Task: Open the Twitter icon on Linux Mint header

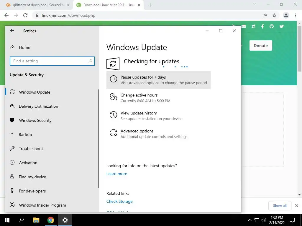Action: click(x=282, y=26)
